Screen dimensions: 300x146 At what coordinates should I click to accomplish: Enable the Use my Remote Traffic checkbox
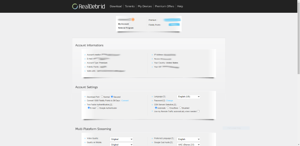[x=198, y=111]
